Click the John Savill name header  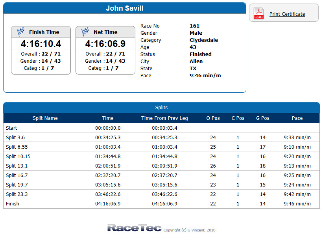[124, 8]
